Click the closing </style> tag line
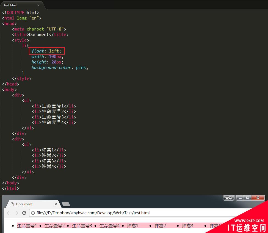 (22, 78)
